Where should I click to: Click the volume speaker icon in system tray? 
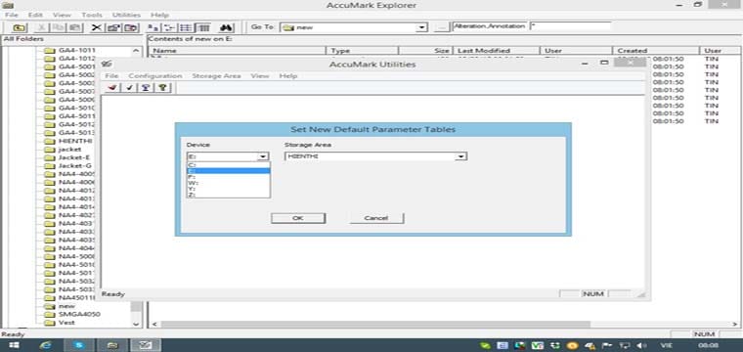(641, 346)
